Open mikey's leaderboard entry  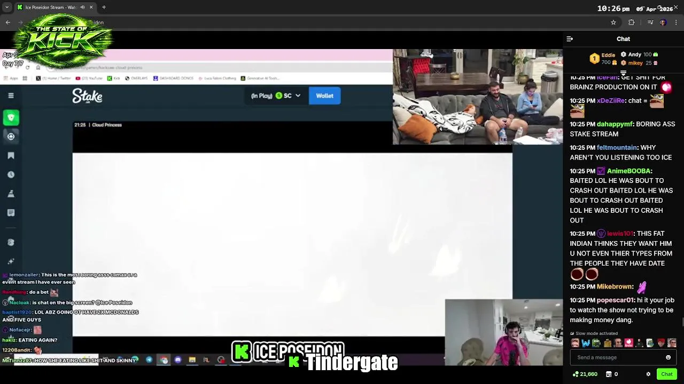click(x=639, y=63)
